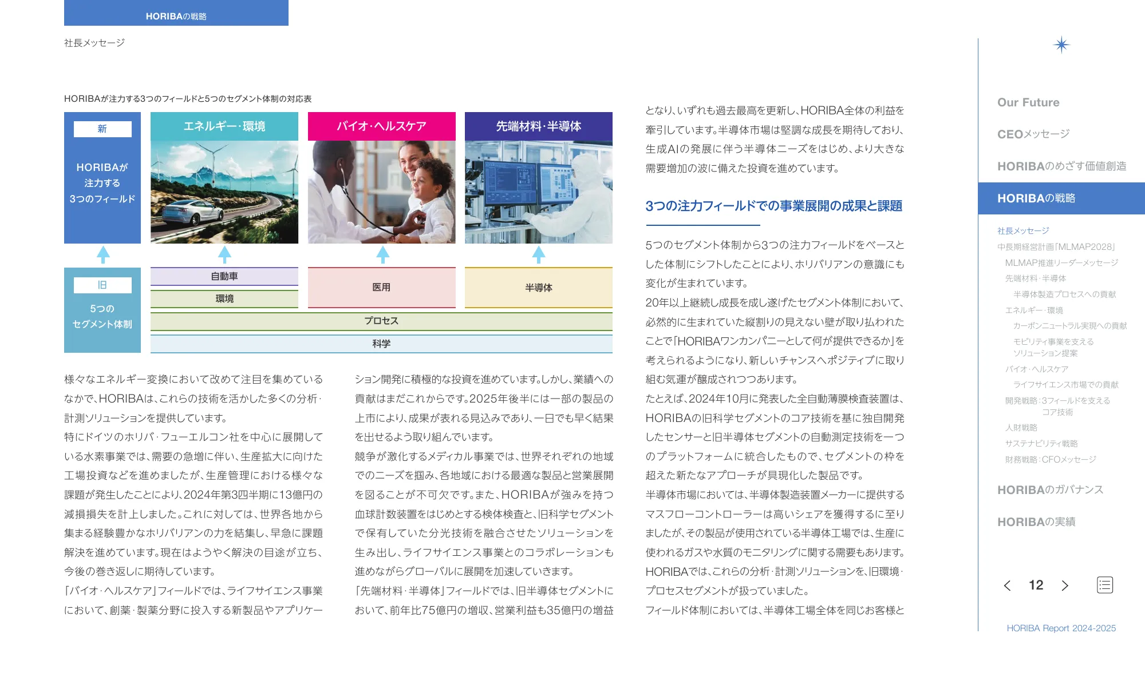Open the HORIBAの実績 section
The height and width of the screenshot is (673, 1145).
pos(1036,522)
